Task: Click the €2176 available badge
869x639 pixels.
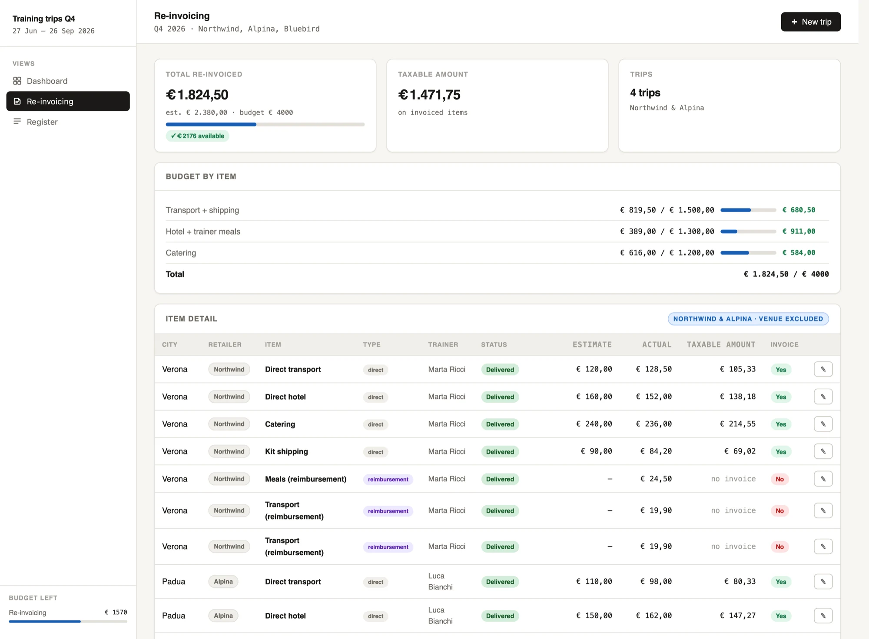Action: point(197,136)
